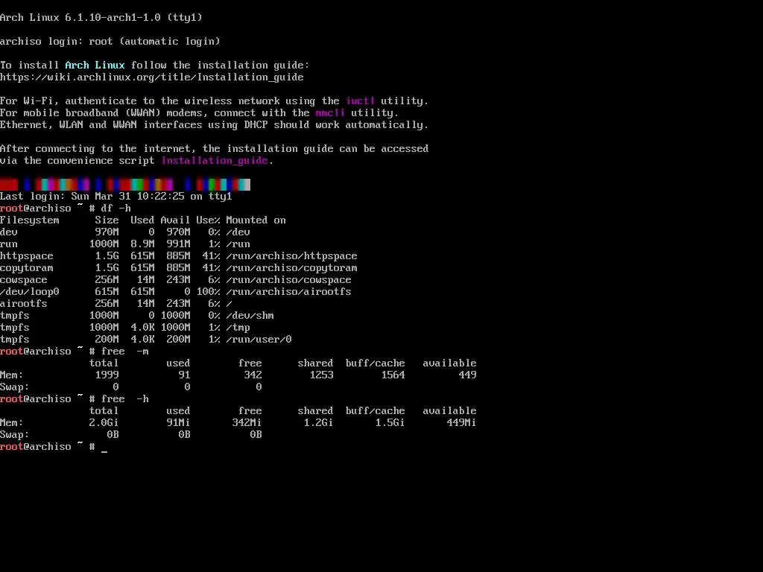Screen dimensions: 763x572
Task: Click the '/tmp' mount path
Action: click(238, 328)
